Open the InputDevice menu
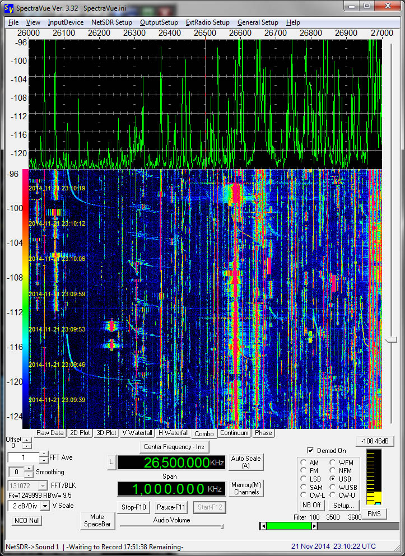This screenshot has width=405, height=556. coord(66,22)
